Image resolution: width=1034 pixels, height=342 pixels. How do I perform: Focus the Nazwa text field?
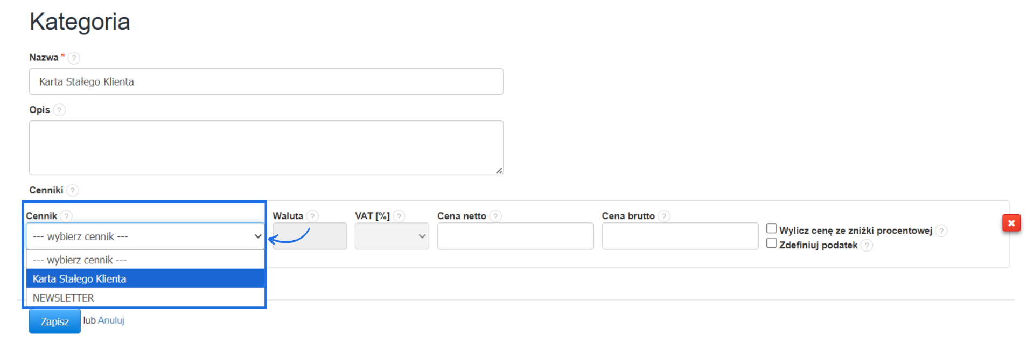coord(266,82)
